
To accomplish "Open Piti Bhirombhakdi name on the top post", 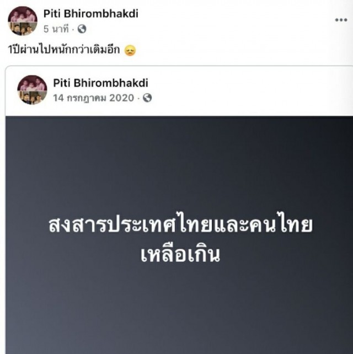I will [91, 14].
